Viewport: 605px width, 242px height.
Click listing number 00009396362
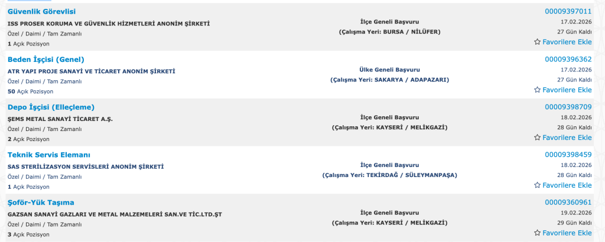click(x=568, y=59)
